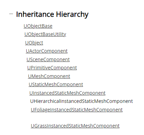Viewport: 144px width, 135px height.
Task: Open the UGrassInstancedStaticMeshComponent derived class
Action: click(x=75, y=126)
